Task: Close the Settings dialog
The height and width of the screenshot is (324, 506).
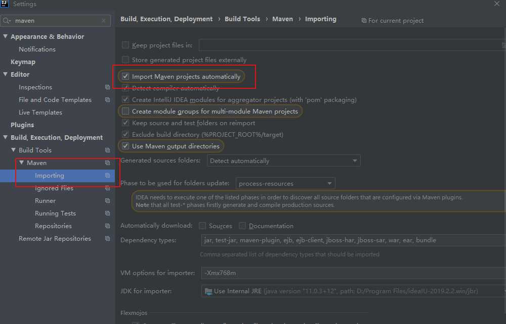Action: (497, 4)
